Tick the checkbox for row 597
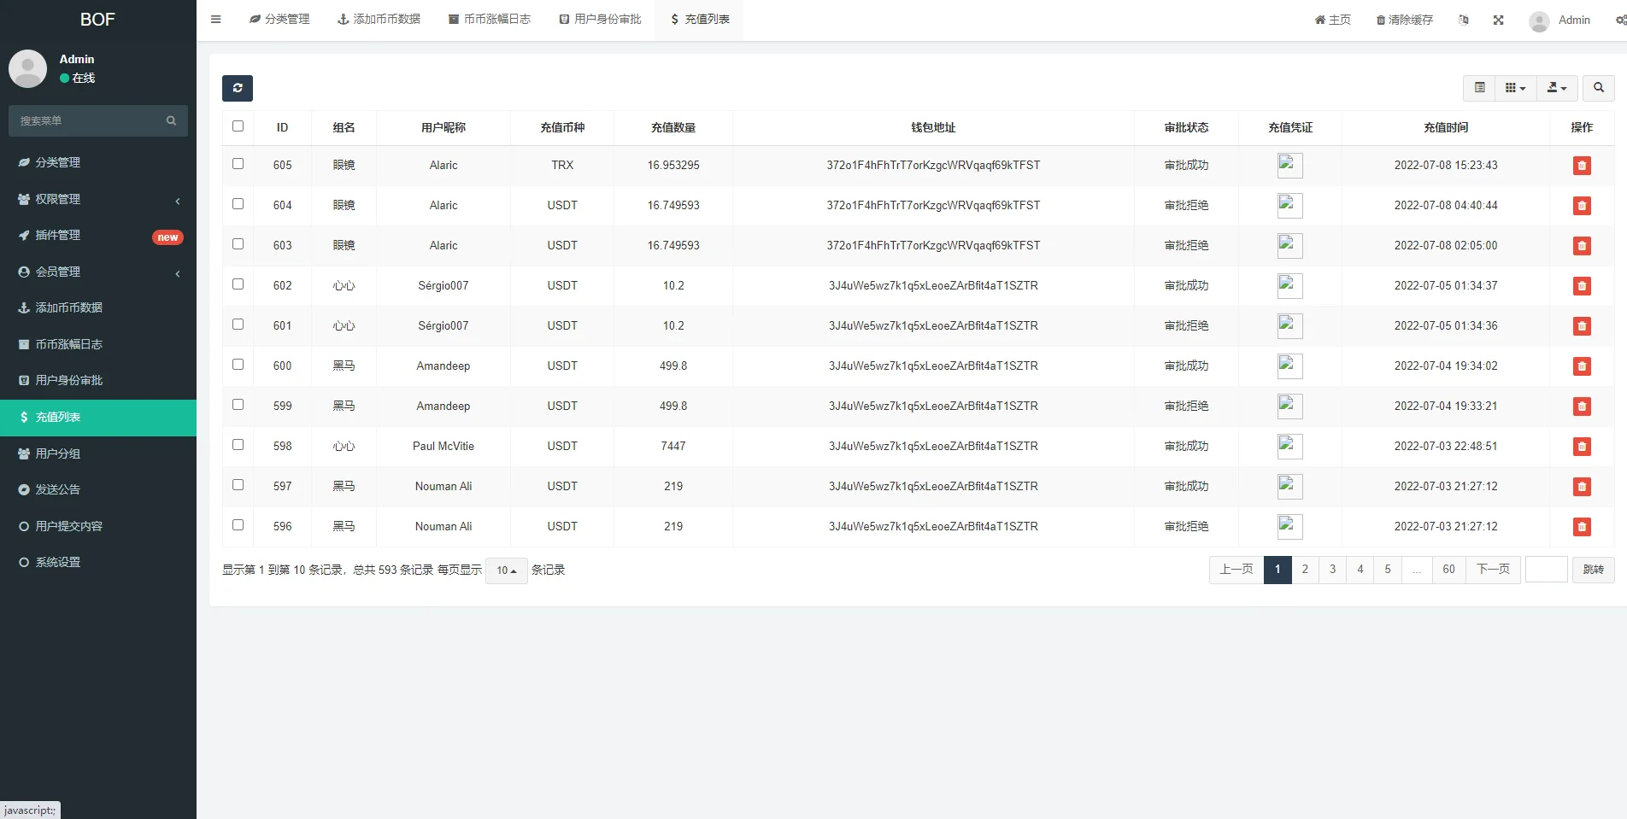 coord(238,485)
